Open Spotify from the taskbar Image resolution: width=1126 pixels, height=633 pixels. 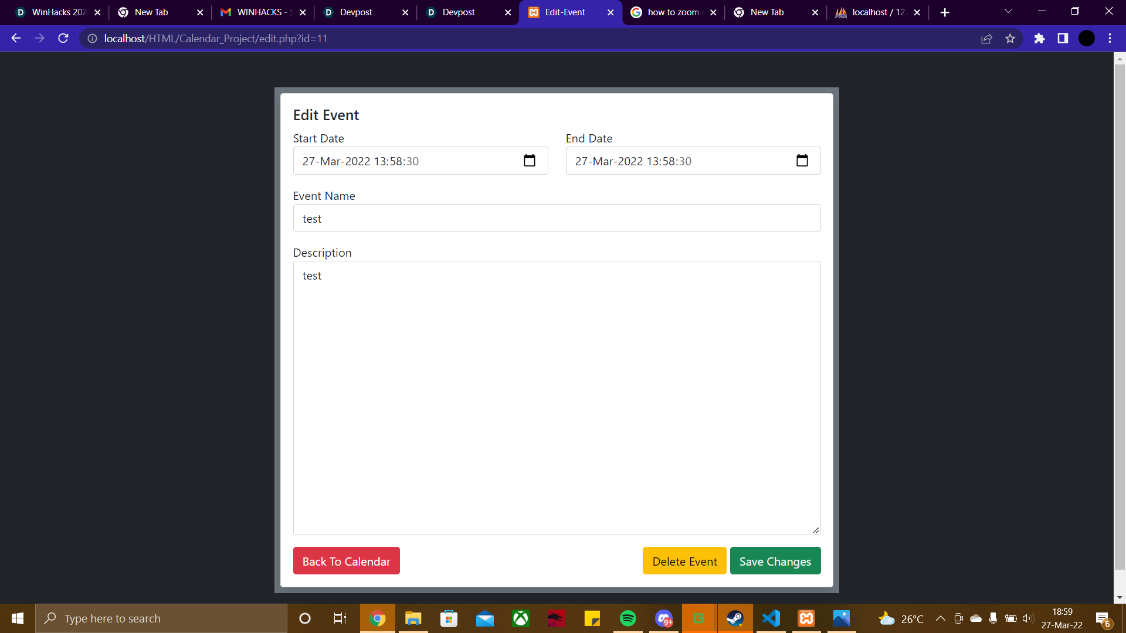pyautogui.click(x=628, y=618)
